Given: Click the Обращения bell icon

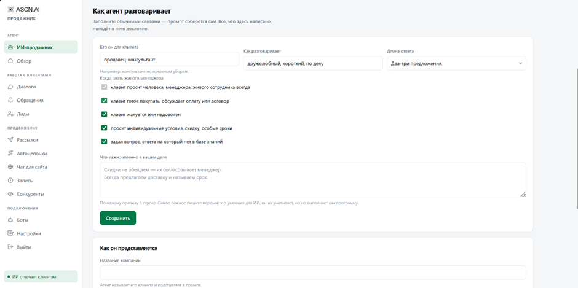Looking at the screenshot, I should 10,100.
